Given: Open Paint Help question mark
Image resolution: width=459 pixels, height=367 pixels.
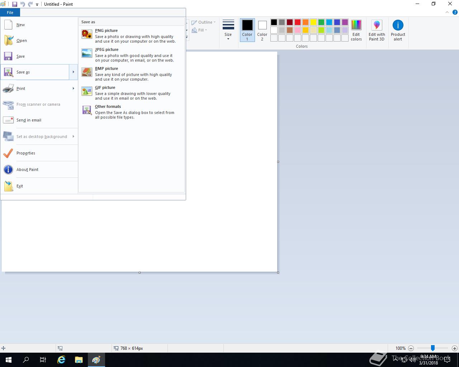Looking at the screenshot, I should click(455, 12).
